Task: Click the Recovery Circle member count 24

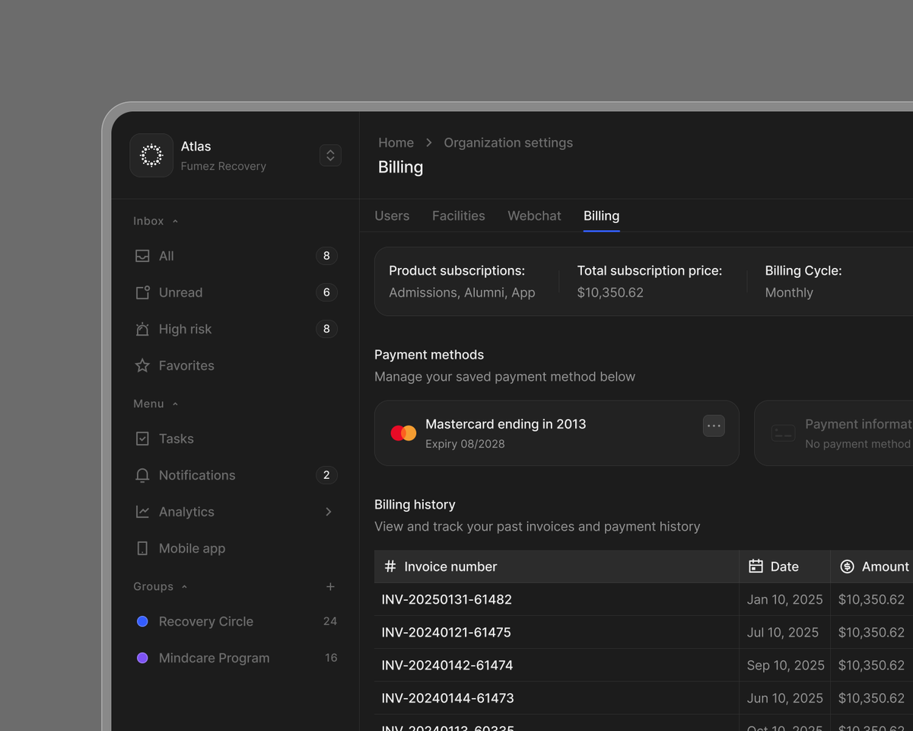Action: (x=330, y=621)
